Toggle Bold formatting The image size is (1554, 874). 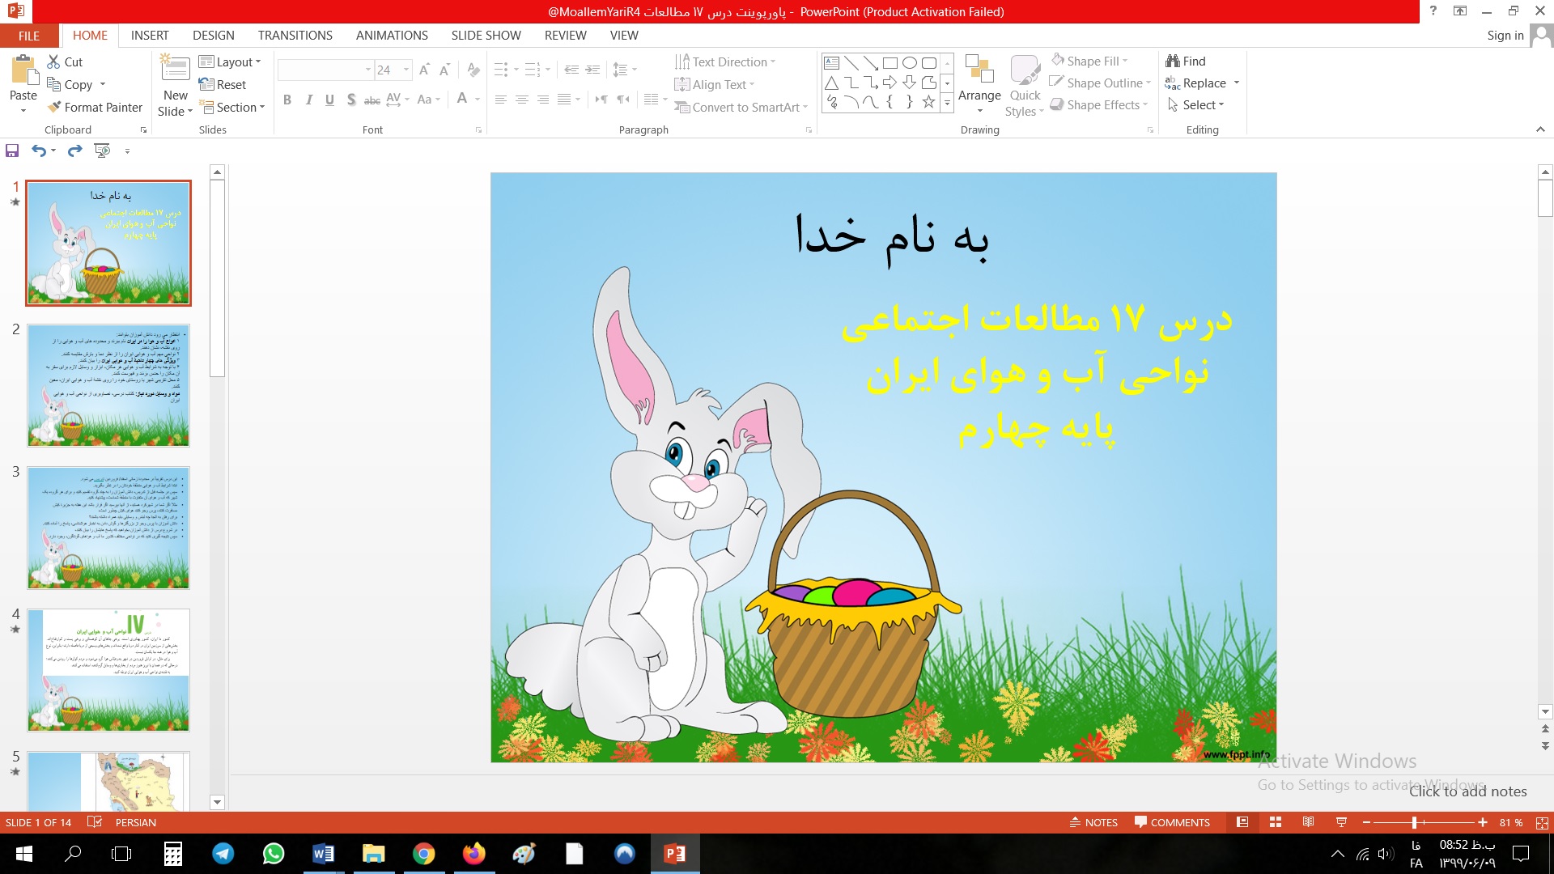287,100
